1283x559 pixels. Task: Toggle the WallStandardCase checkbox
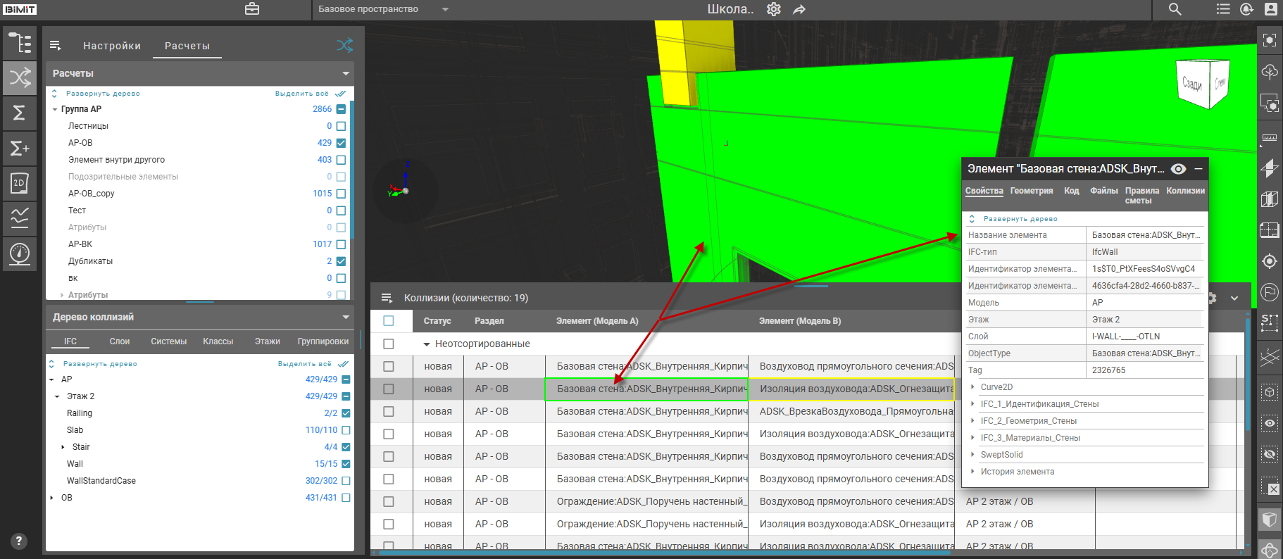point(346,481)
